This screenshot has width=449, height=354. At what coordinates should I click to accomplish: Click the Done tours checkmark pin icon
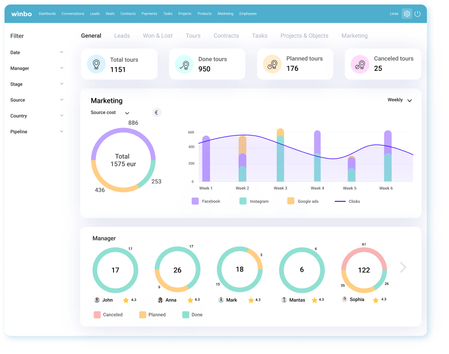coord(184,64)
